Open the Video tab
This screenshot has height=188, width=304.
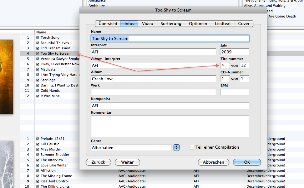coord(147,24)
